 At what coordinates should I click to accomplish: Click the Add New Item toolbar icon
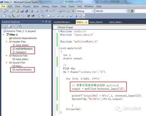11,11
